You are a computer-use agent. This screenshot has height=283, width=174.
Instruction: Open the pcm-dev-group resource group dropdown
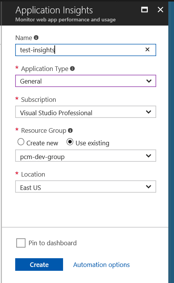click(85, 156)
